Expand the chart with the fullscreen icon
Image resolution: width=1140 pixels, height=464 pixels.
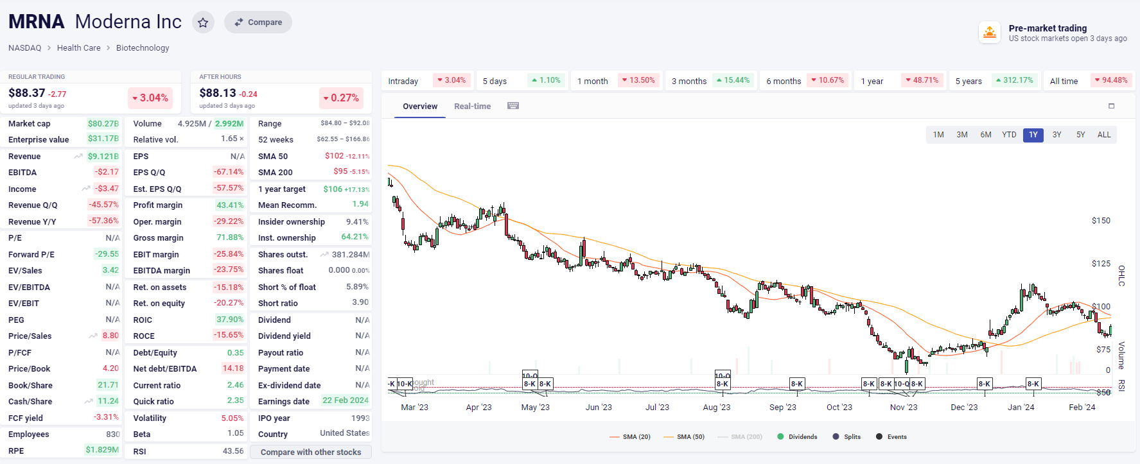[1111, 106]
